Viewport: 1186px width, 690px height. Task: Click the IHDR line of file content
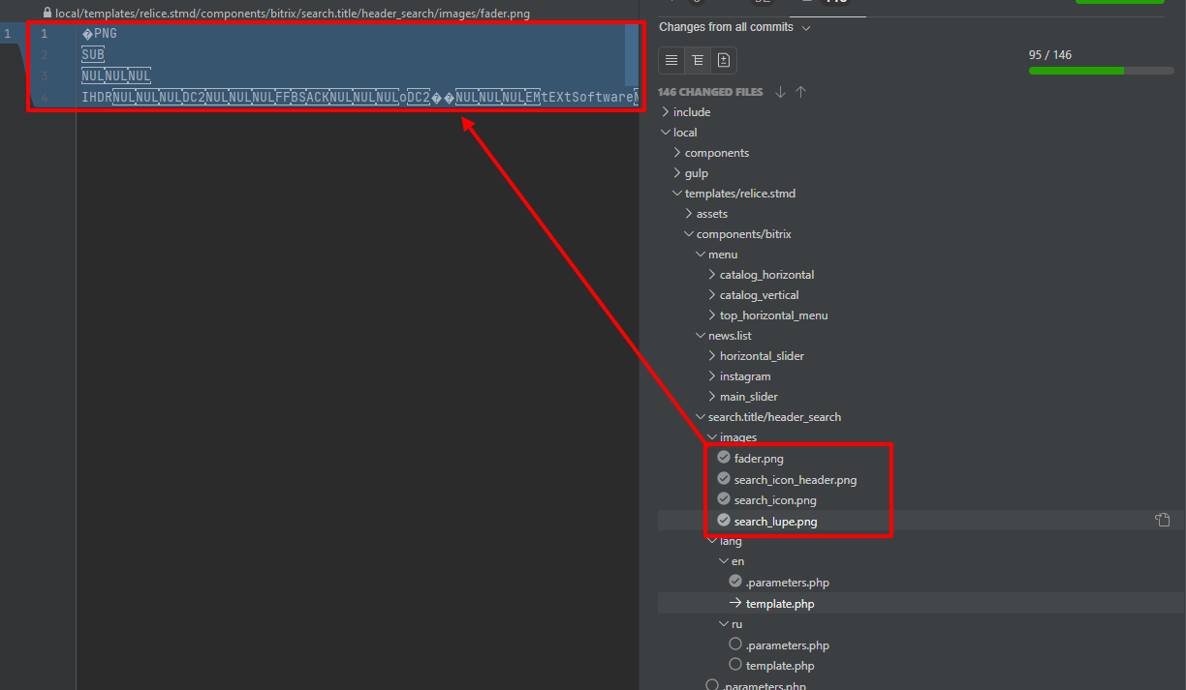coord(360,98)
